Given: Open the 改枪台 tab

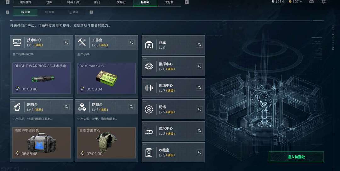Looking at the screenshot, I should pos(169,2).
